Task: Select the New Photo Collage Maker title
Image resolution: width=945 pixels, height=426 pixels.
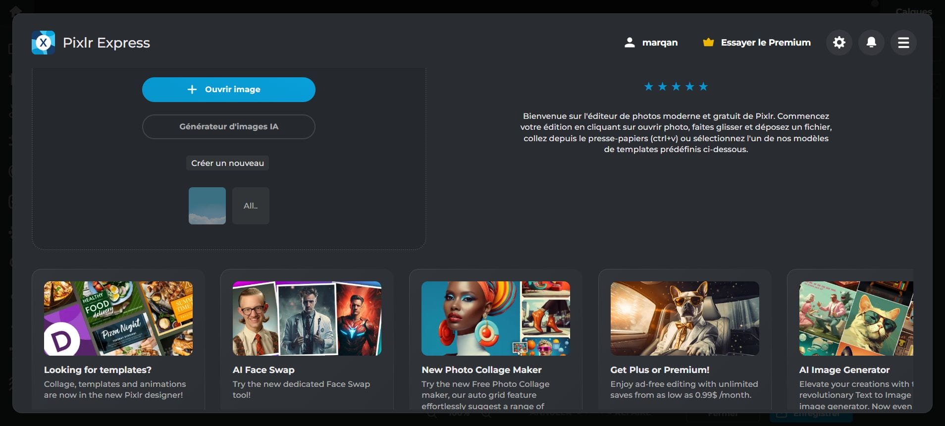Action: click(481, 370)
